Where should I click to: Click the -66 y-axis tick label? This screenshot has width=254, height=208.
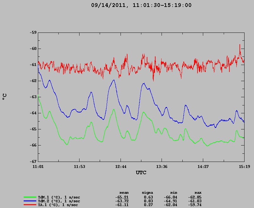tap(33, 145)
